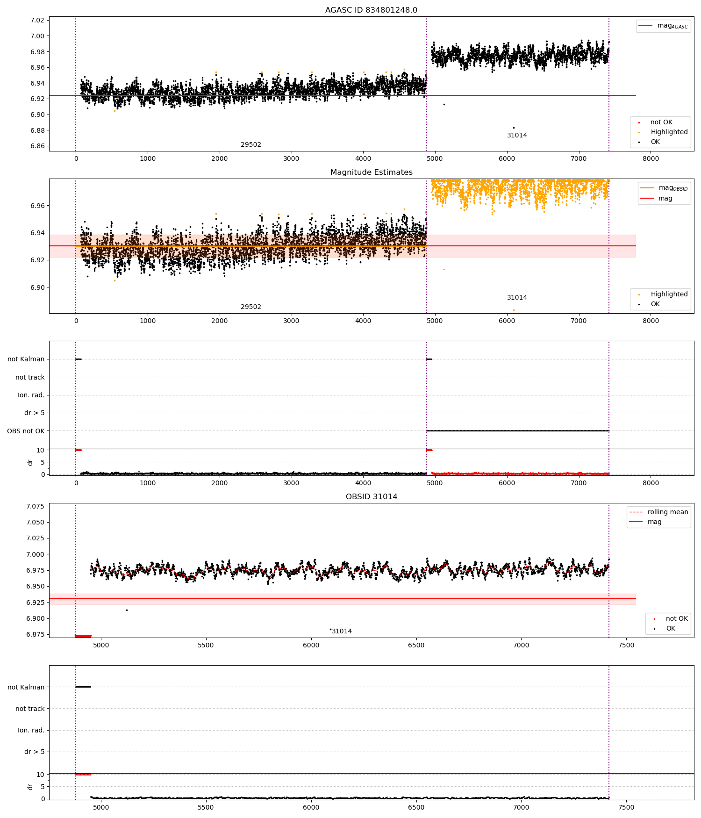Click the "6.98" y-axis tick label
Viewport: 701px width, 818px height.
tap(37, 52)
